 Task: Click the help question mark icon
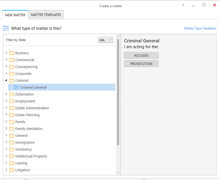click(183, 5)
